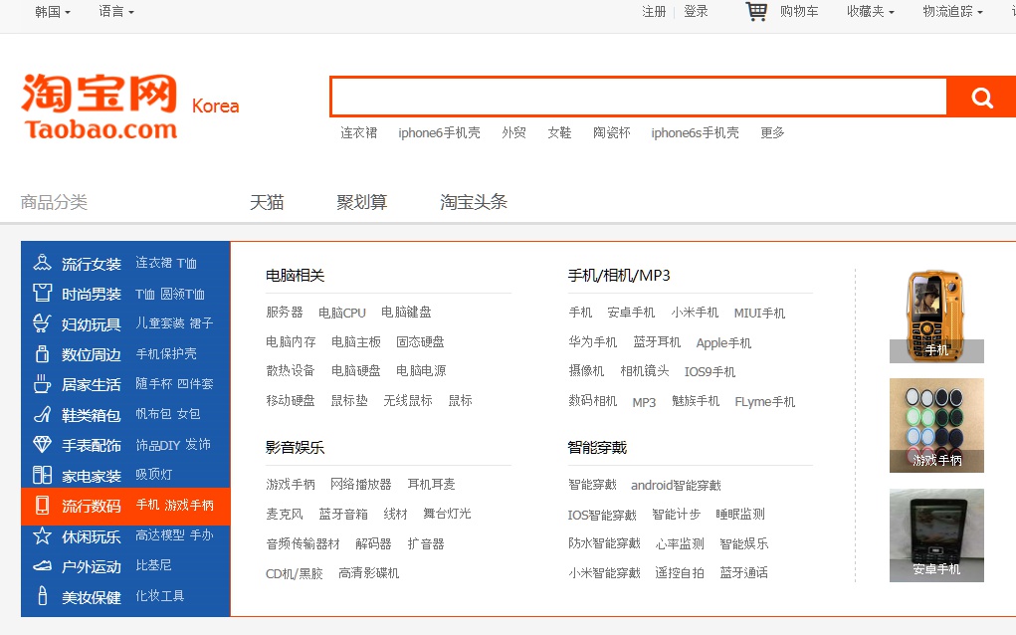The height and width of the screenshot is (635, 1016).
Task: Select the 游戏手柄 product thumbnail image
Action: 936,425
